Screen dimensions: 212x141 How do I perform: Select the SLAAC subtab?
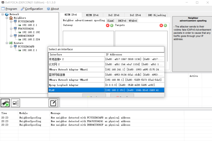click(111, 21)
